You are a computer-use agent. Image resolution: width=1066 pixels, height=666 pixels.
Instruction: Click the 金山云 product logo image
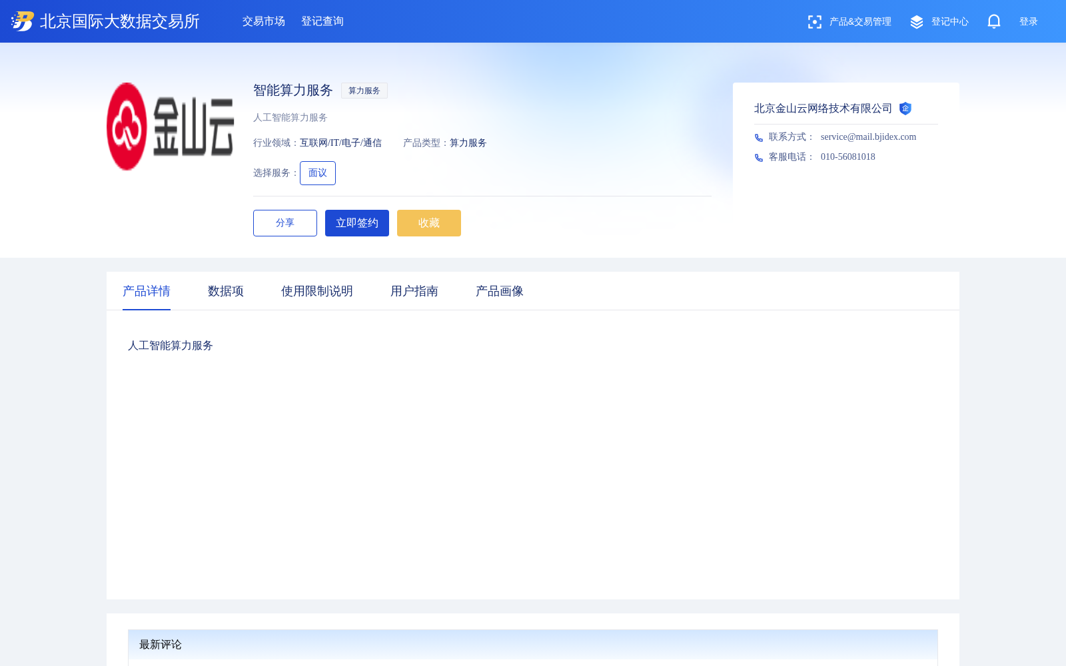point(171,127)
